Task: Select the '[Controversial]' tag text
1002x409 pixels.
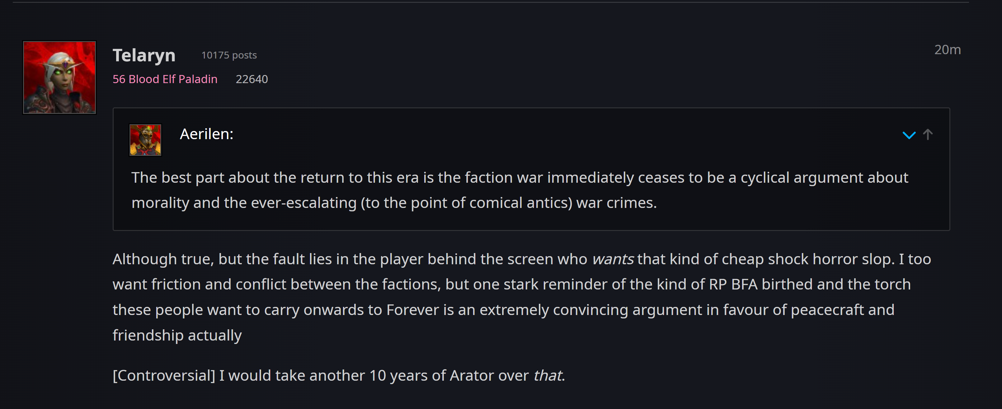Action: point(164,376)
